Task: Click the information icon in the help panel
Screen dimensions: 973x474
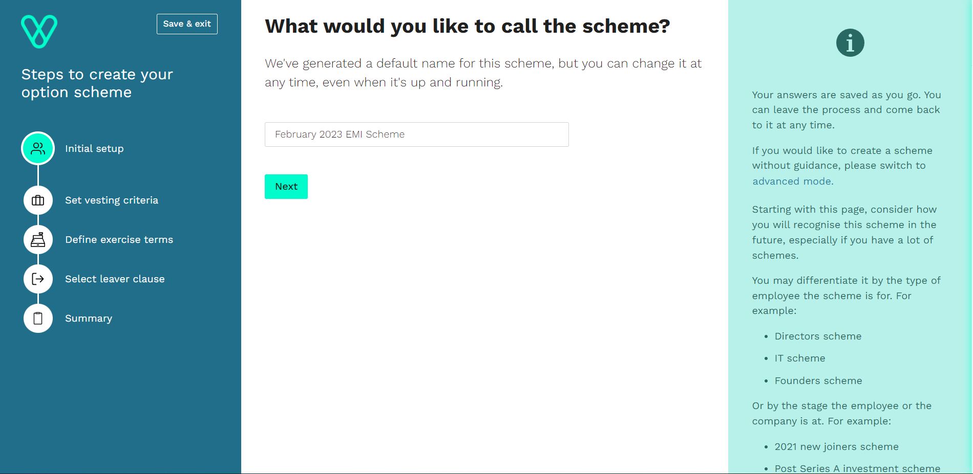Action: [849, 42]
